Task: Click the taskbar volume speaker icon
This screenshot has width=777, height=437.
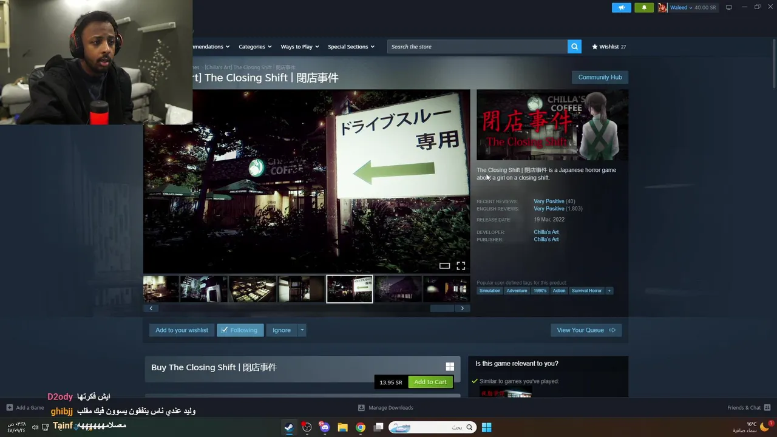Action: point(35,427)
